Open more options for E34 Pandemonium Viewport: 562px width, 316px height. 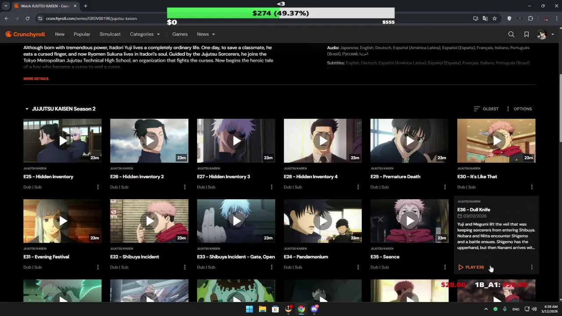(x=358, y=267)
